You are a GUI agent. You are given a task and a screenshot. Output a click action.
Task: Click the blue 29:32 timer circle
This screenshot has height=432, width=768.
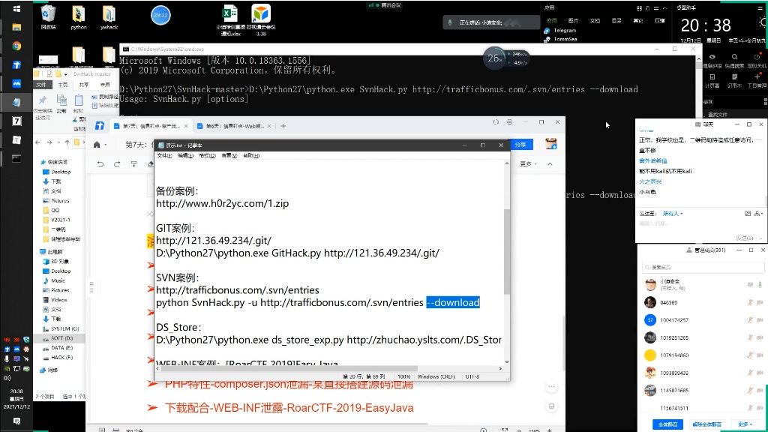pyautogui.click(x=160, y=15)
